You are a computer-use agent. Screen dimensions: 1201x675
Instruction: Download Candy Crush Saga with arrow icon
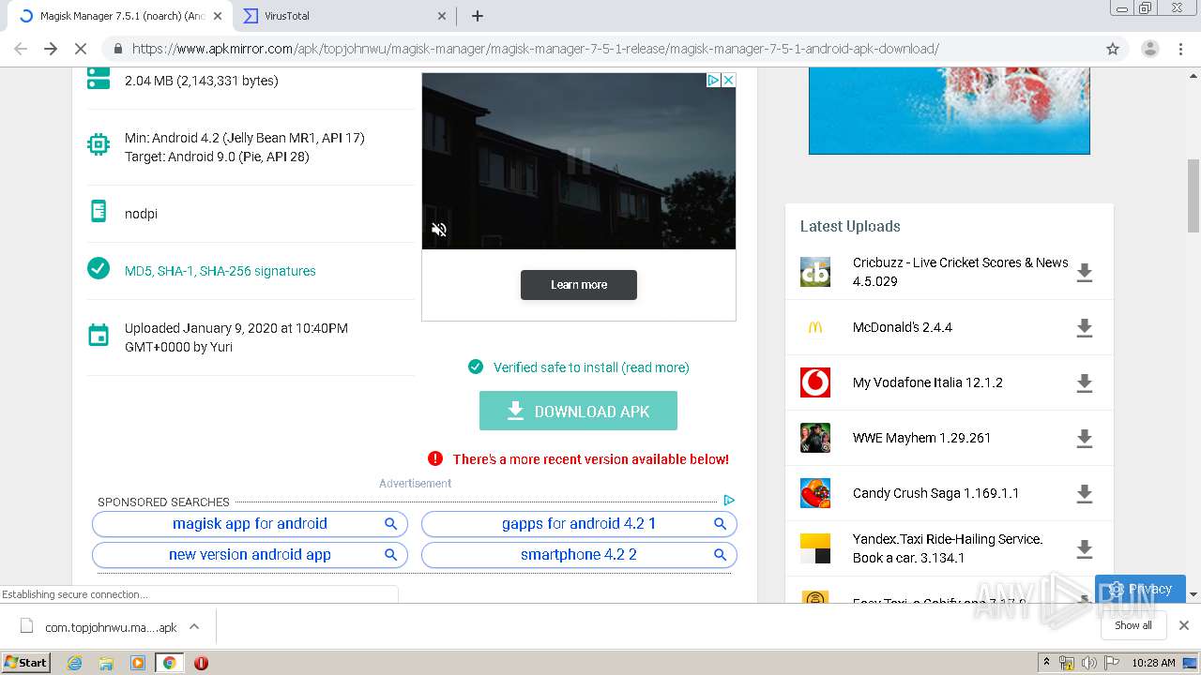pyautogui.click(x=1085, y=493)
